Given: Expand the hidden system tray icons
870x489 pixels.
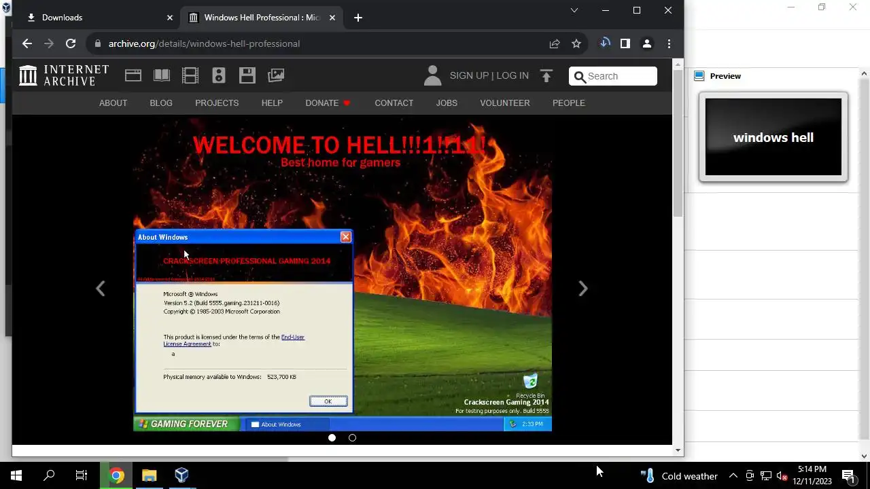Looking at the screenshot, I should (x=733, y=476).
